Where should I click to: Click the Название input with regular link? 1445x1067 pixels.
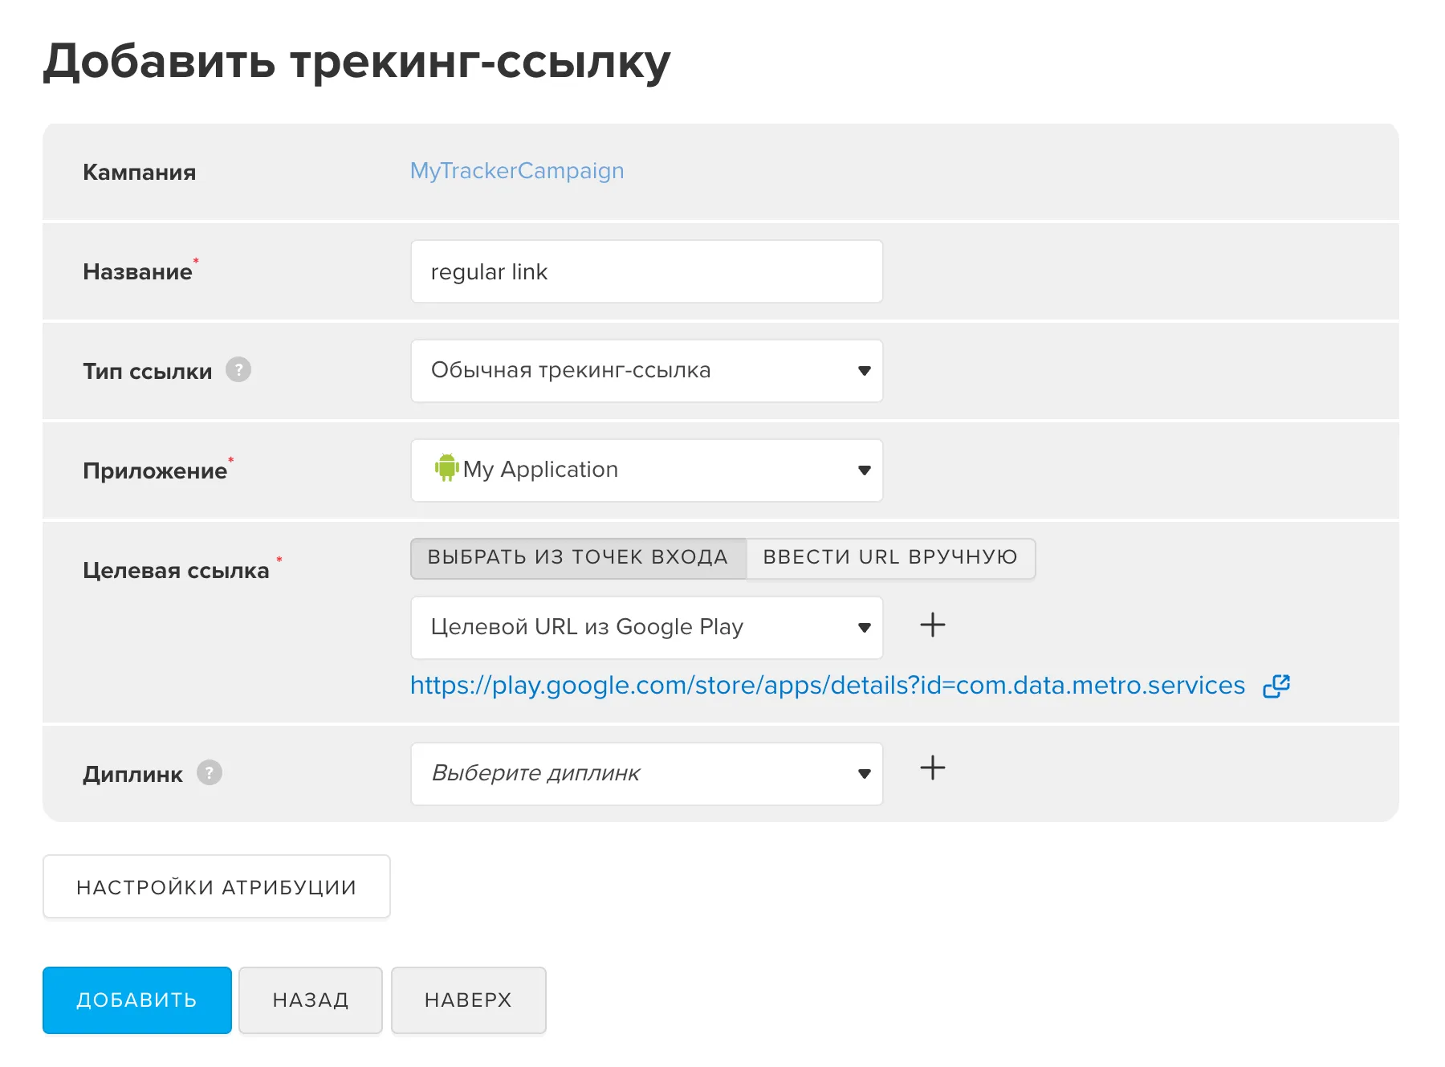pos(646,271)
